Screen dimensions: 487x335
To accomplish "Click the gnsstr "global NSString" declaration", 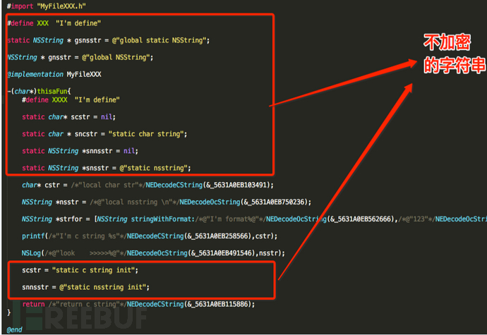I will click(80, 57).
